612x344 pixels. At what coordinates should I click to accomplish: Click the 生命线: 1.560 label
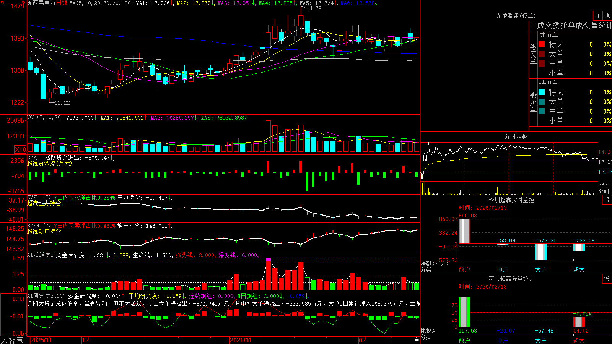tap(152, 255)
